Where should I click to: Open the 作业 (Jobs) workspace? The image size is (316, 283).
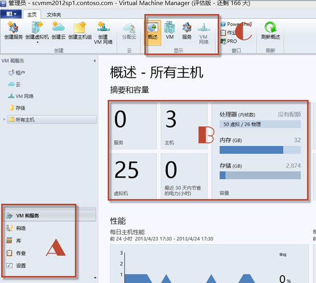16,253
